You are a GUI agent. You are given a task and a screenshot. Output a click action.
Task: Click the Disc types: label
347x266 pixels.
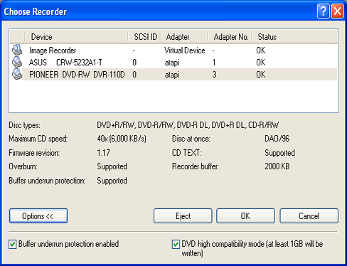point(24,125)
